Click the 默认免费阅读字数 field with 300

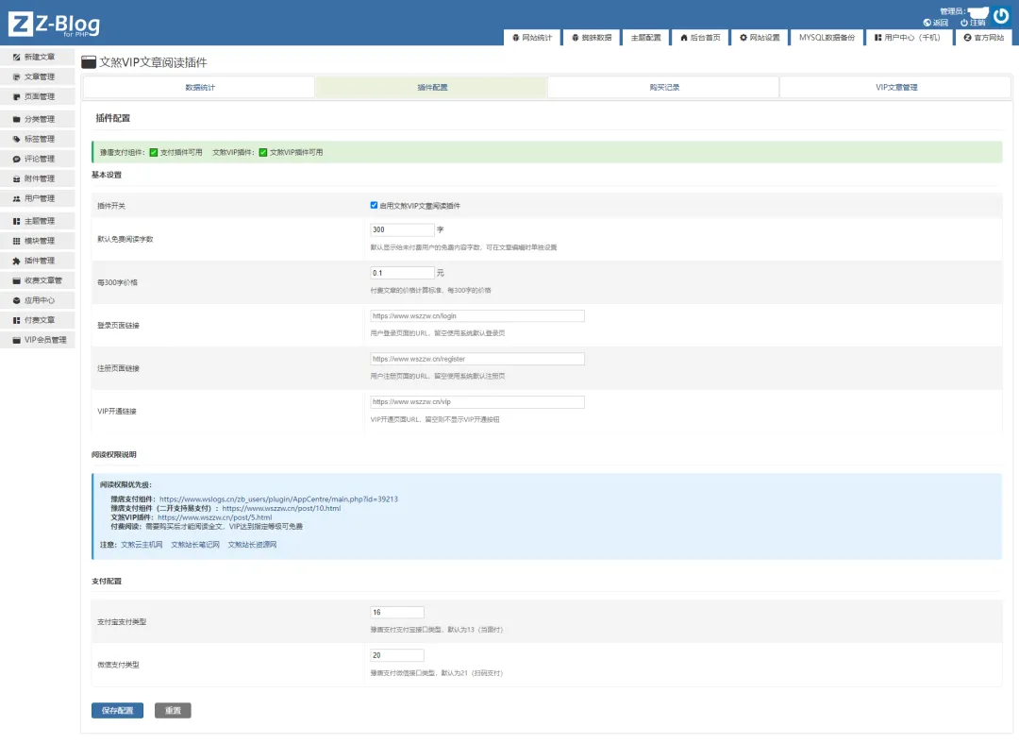point(402,229)
